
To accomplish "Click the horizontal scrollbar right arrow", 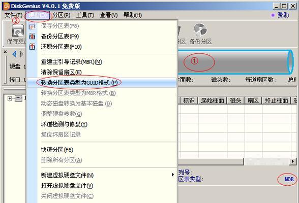I will (x=293, y=161).
